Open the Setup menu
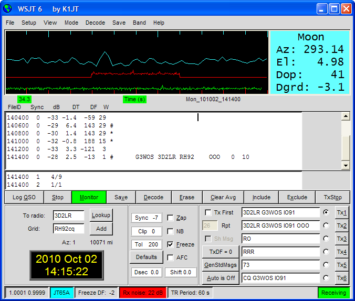The height and width of the screenshot is (301, 355). pos(29,23)
